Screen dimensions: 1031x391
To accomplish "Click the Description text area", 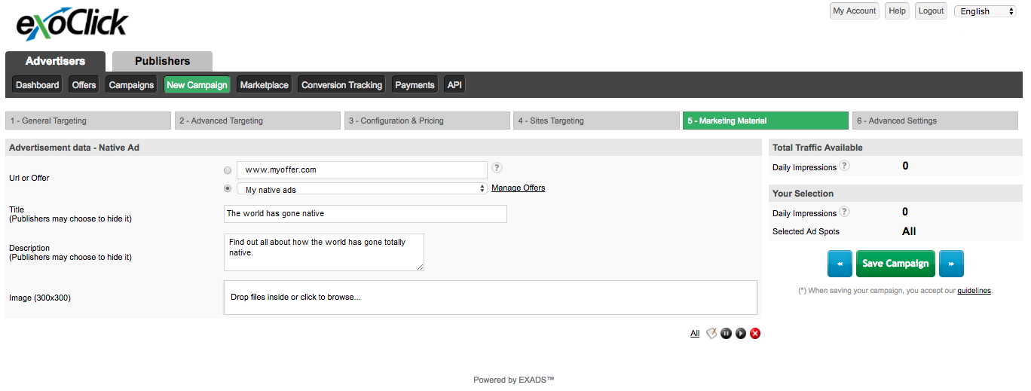I will pos(324,252).
